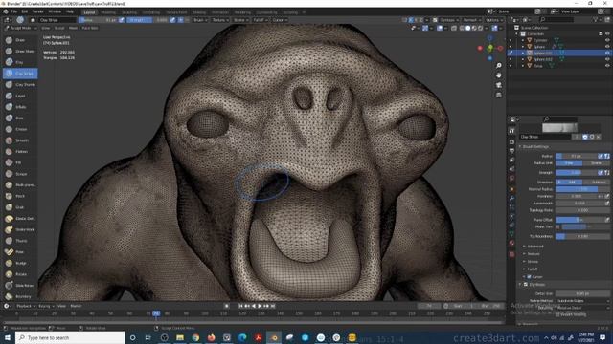
Task: Select the Rotate brush
Action: 20,274
